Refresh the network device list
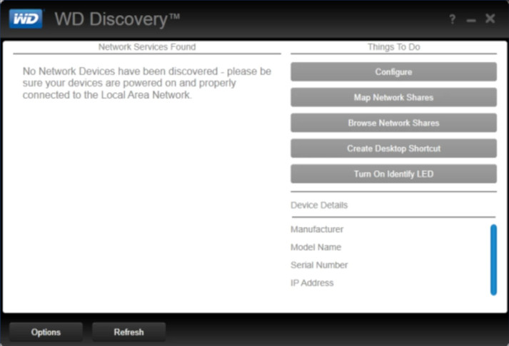509x346 pixels. pos(129,332)
